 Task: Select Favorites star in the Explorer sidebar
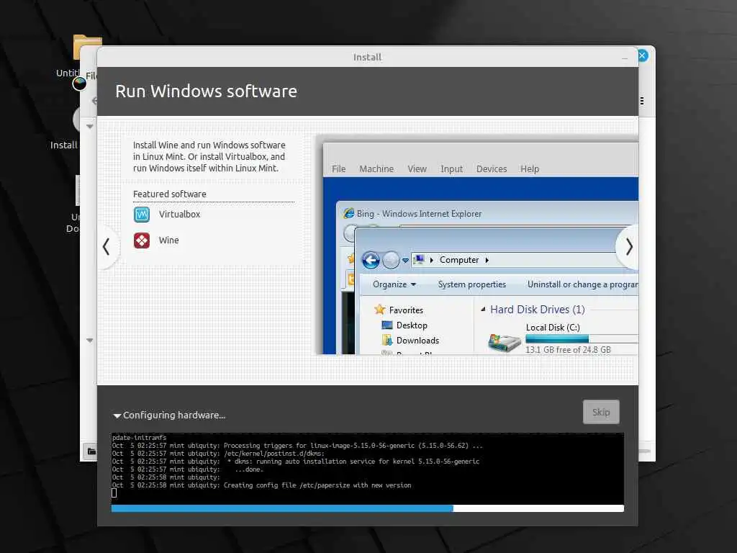[380, 310]
